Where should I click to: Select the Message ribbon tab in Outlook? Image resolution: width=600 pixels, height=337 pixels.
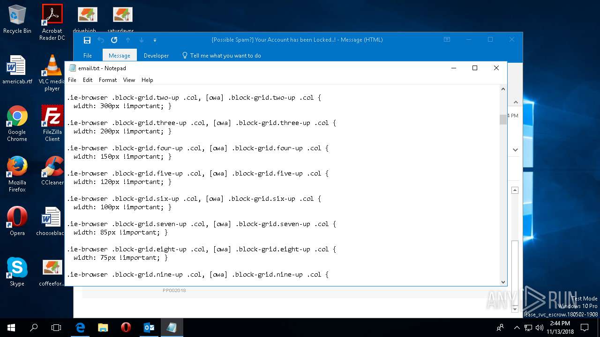click(120, 55)
